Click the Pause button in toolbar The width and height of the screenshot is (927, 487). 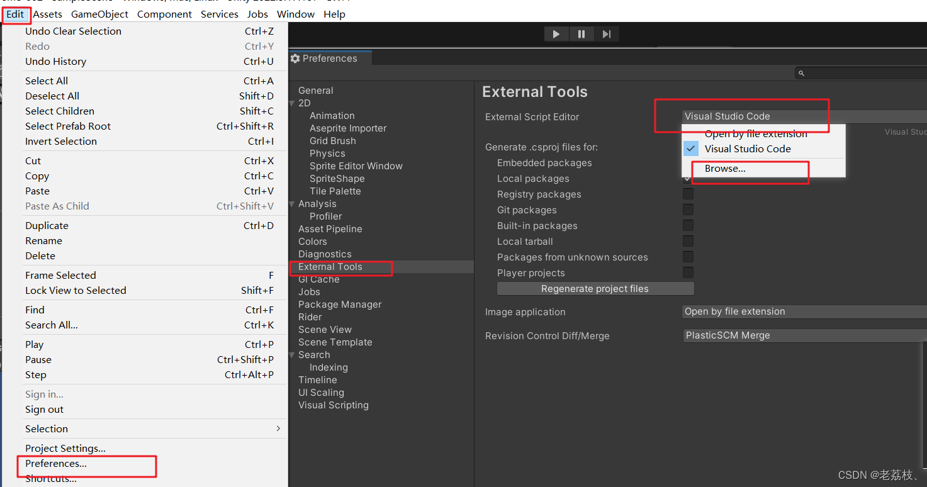(581, 34)
